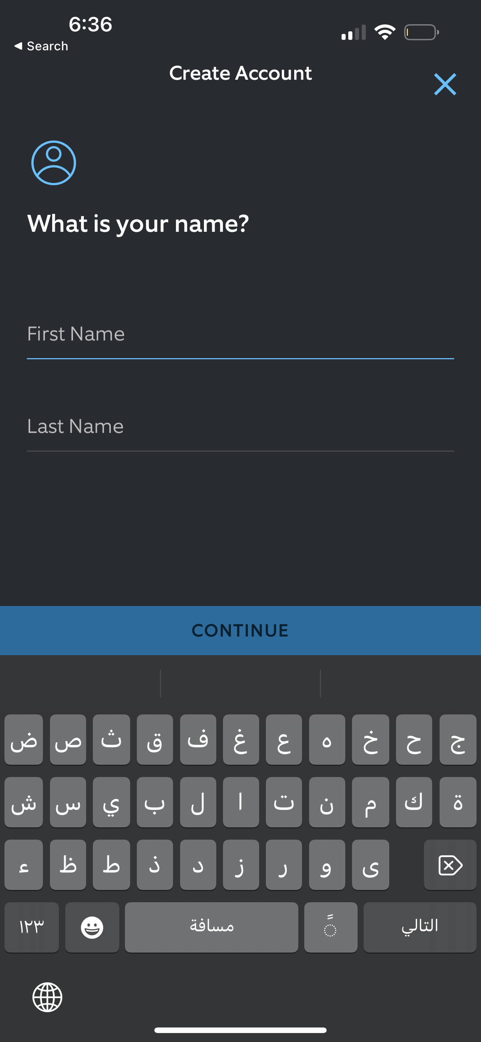Select the First Name input field

(240, 334)
